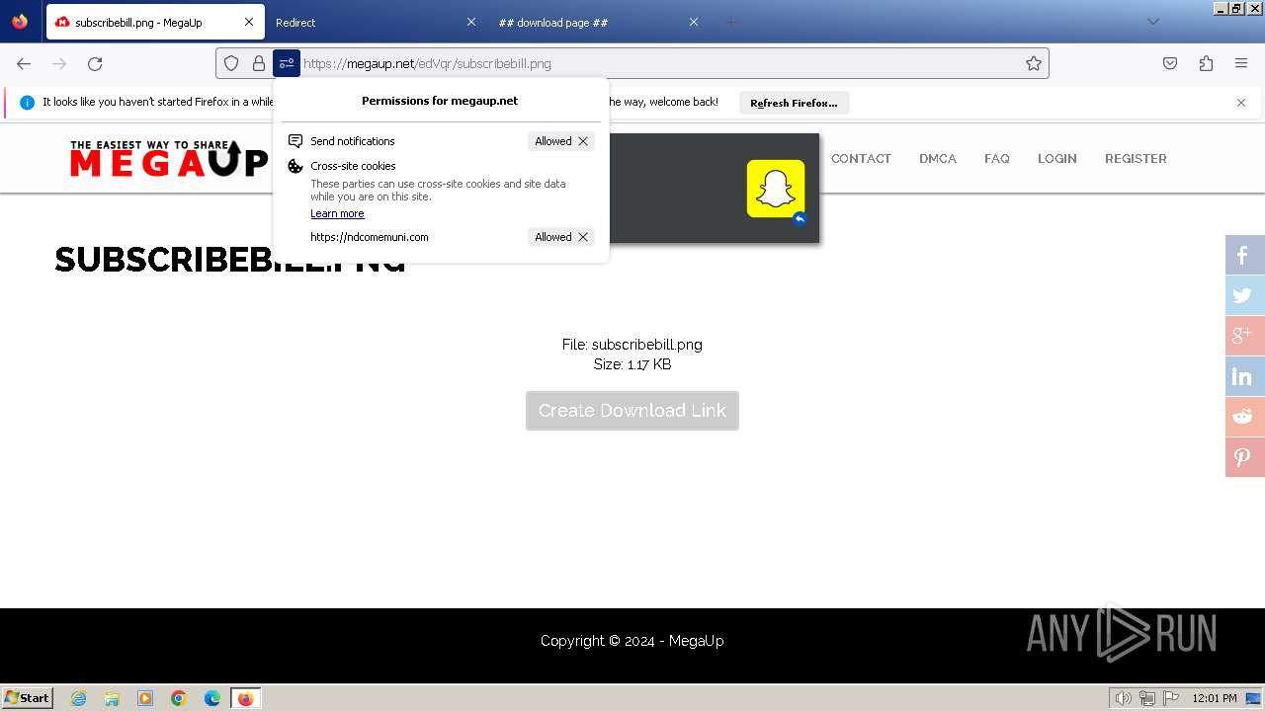Viewport: 1265px width, 711px height.
Task: Click the Firefox taskbar button
Action: [245, 698]
